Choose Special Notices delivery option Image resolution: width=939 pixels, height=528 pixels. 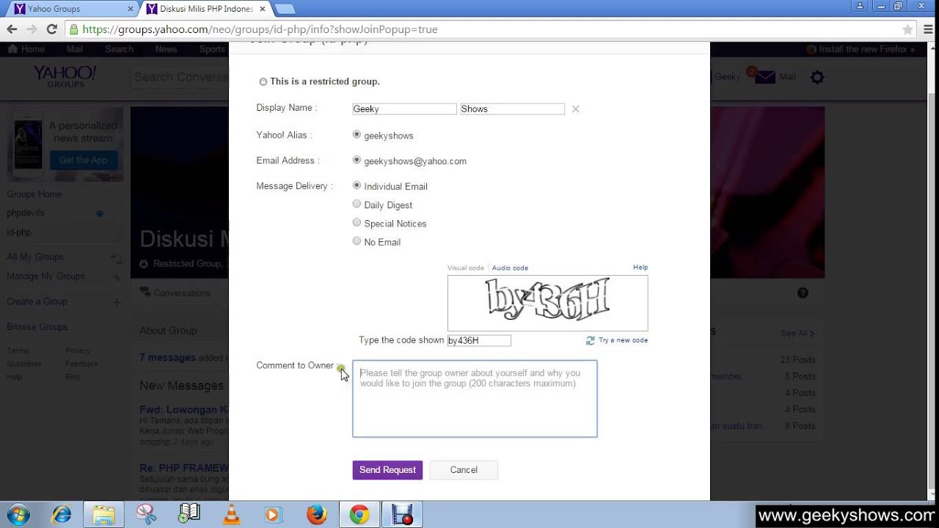[x=357, y=222]
